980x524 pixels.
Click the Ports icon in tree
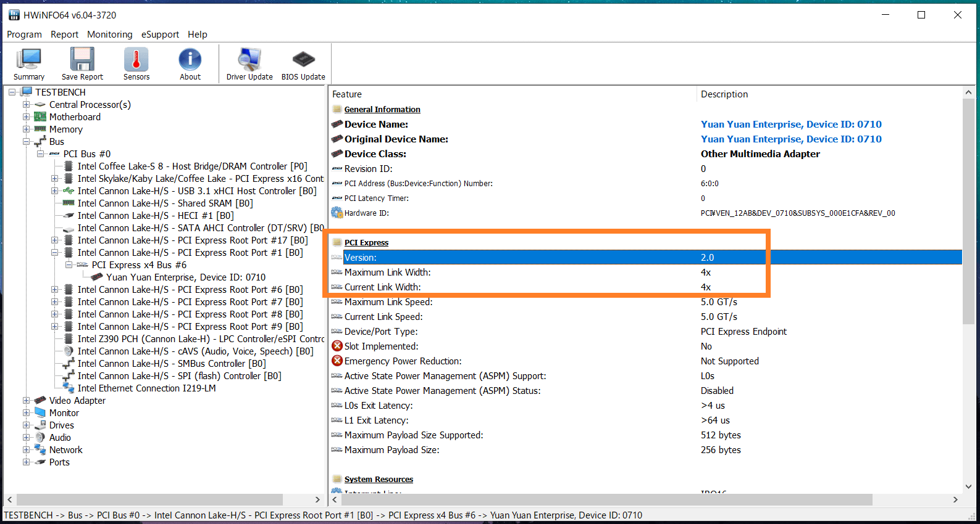click(40, 462)
